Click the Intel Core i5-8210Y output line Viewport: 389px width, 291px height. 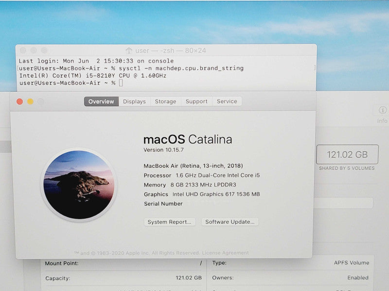[93, 76]
